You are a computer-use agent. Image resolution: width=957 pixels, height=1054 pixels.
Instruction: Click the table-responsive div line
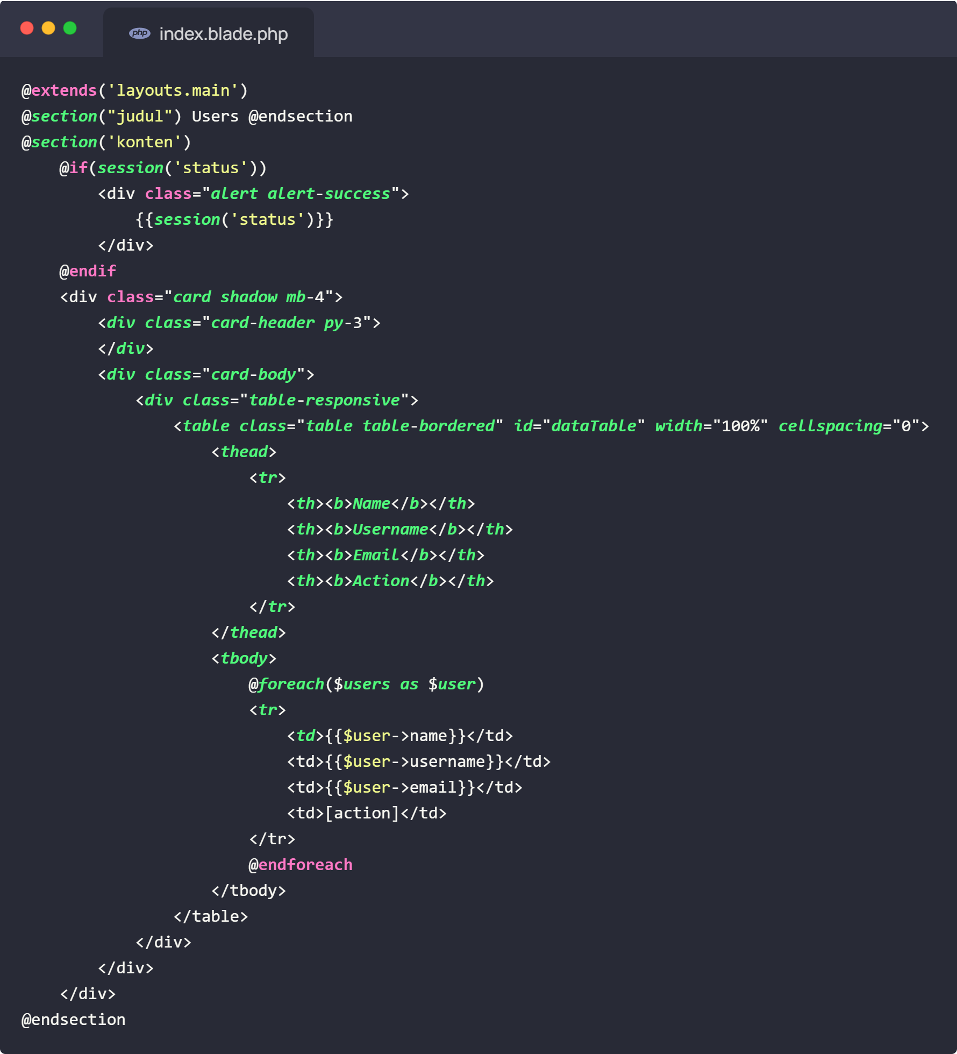(x=276, y=400)
